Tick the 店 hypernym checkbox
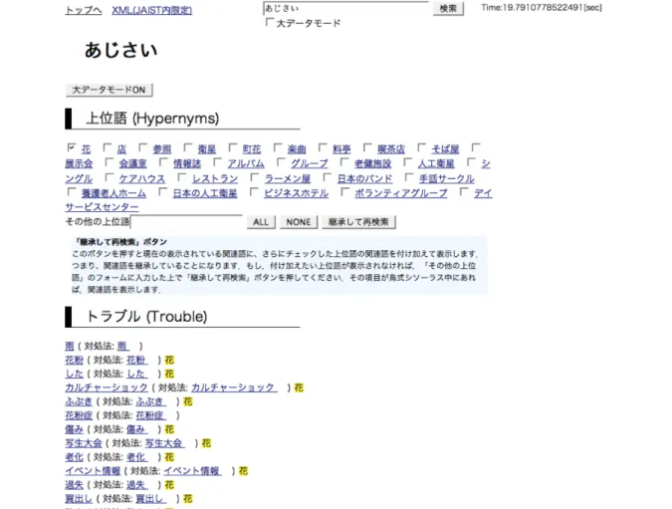The width and height of the screenshot is (672, 509). [x=108, y=148]
